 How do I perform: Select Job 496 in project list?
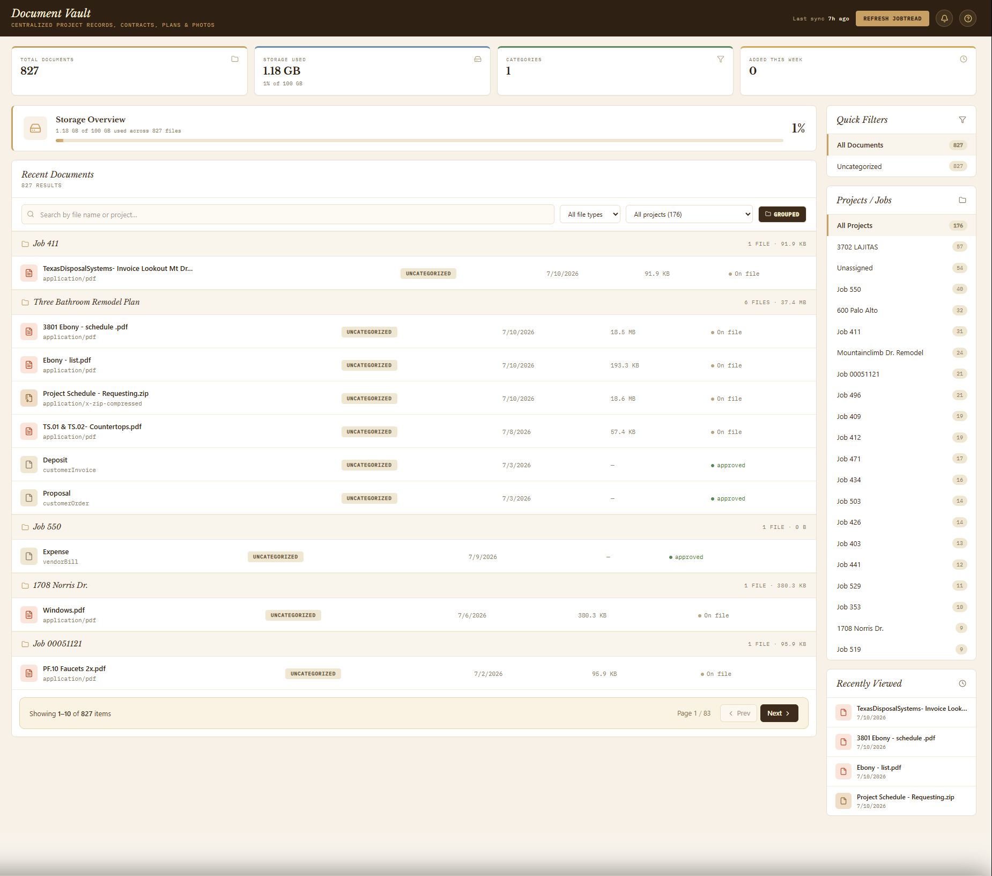pos(901,395)
